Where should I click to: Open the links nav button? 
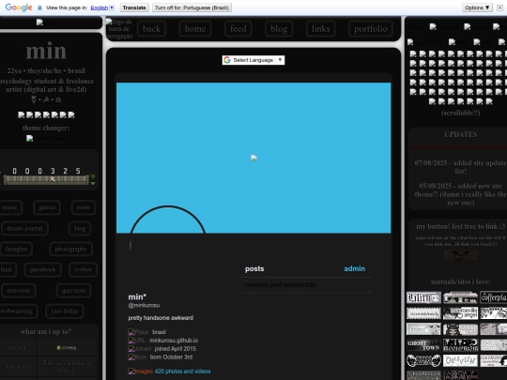click(321, 29)
